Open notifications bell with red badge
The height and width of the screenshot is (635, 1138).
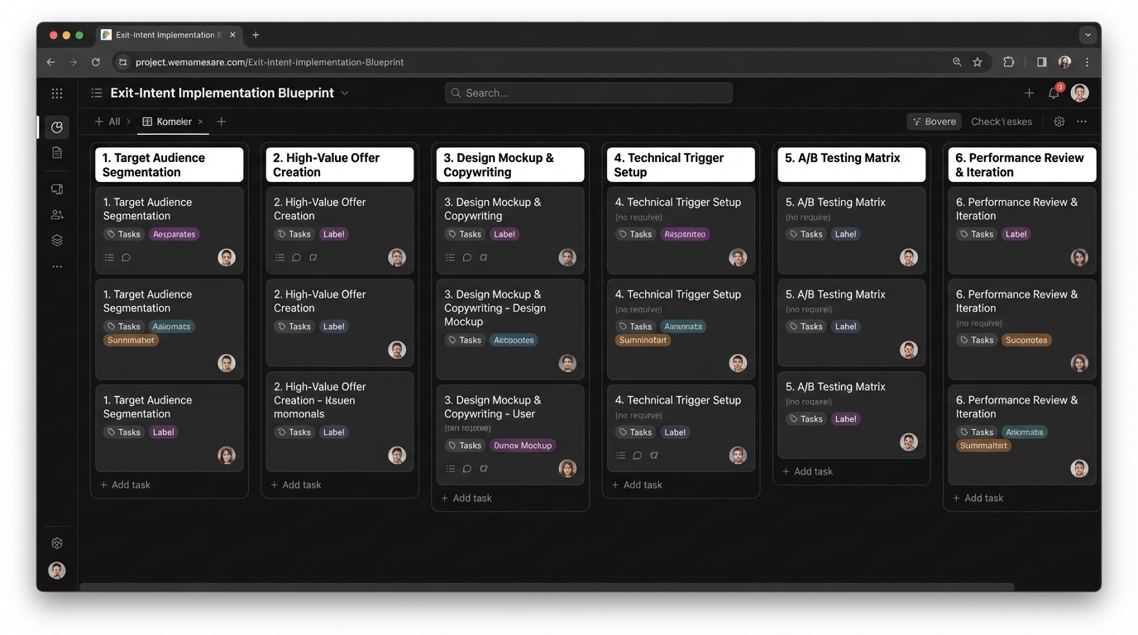(1054, 93)
